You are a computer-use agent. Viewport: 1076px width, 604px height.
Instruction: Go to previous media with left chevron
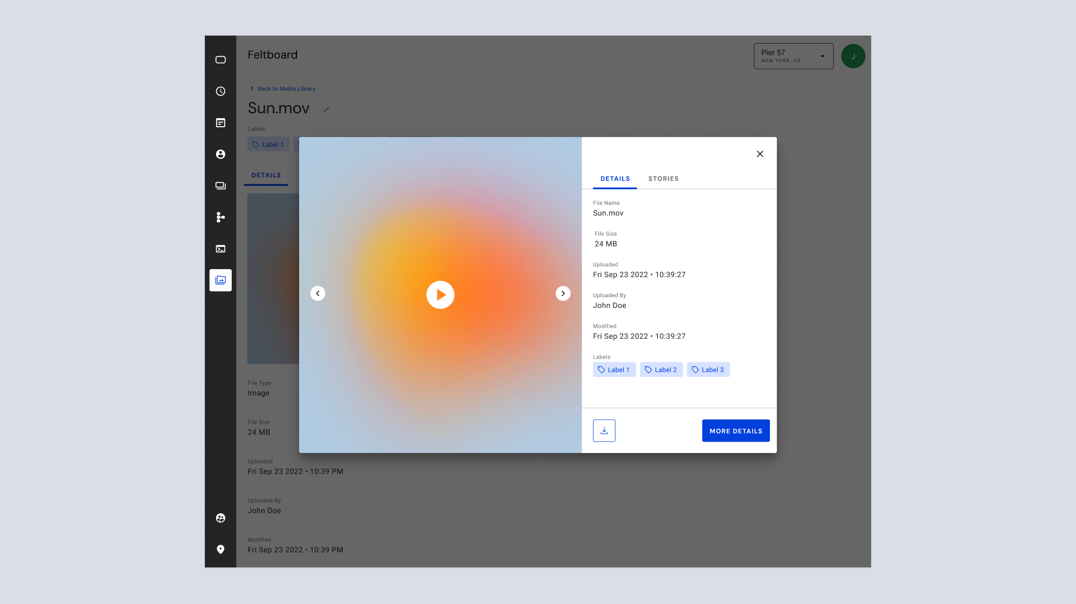318,293
